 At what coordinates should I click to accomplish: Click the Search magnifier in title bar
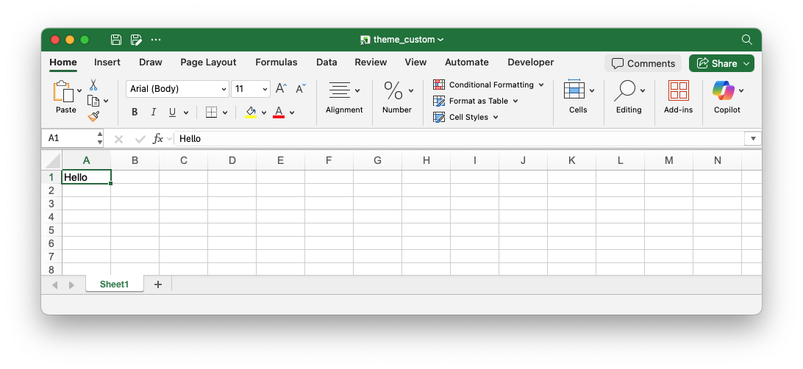click(x=746, y=40)
